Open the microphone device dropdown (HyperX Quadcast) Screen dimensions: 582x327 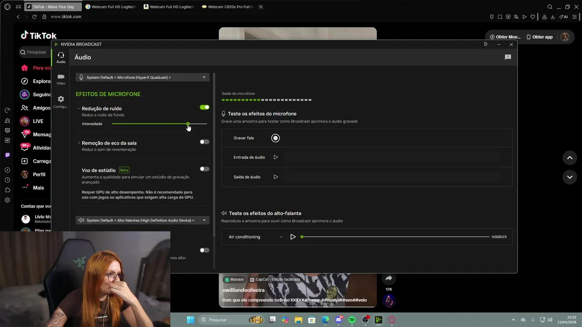pyautogui.click(x=142, y=77)
